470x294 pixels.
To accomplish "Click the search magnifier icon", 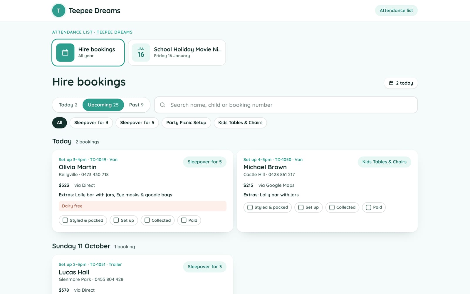I will click(x=162, y=105).
